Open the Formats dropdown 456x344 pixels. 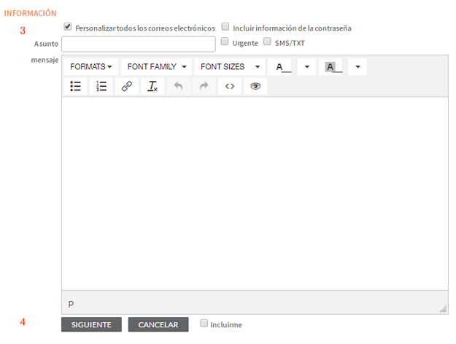tap(91, 67)
